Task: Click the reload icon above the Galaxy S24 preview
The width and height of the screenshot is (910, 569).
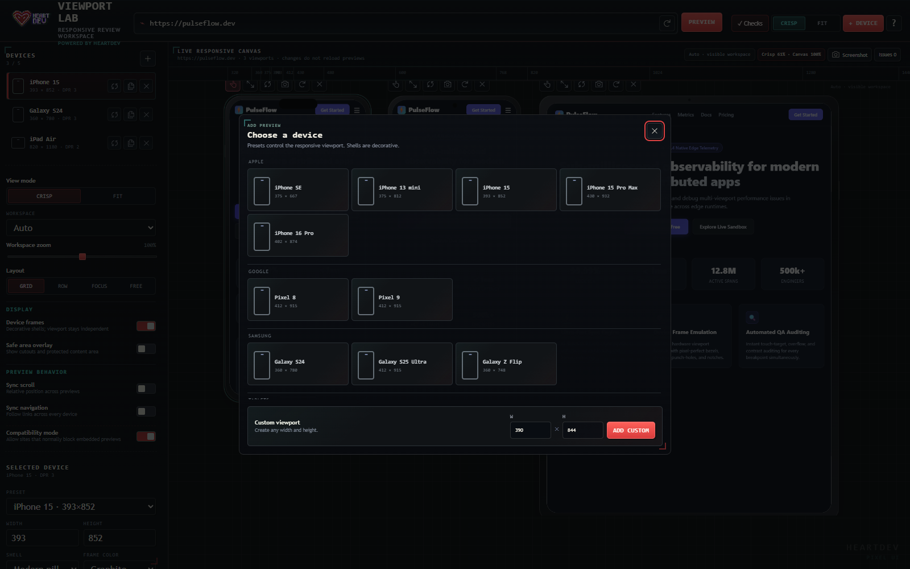Action: coord(465,84)
